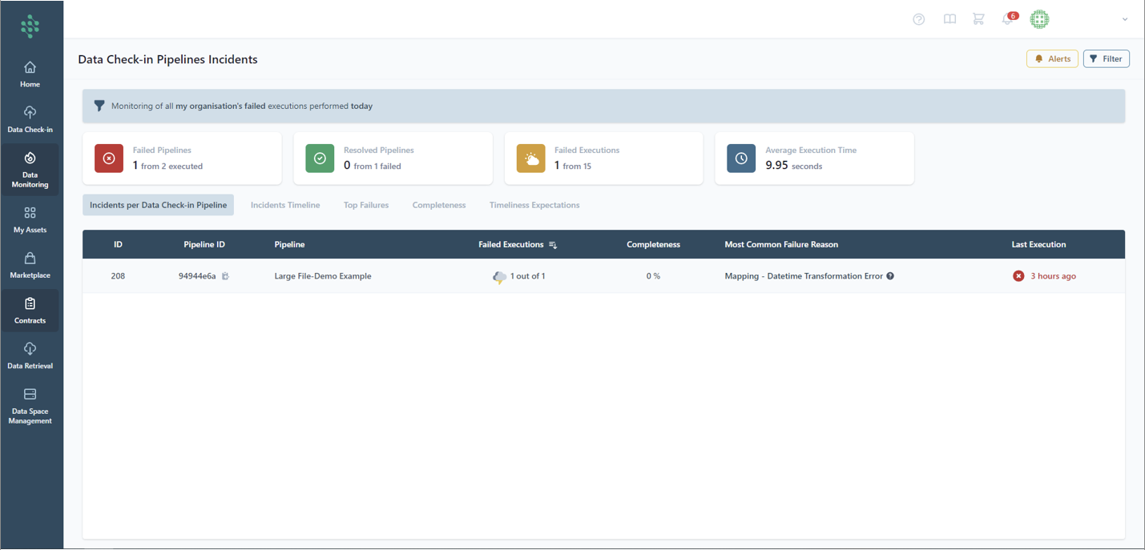
Task: Open Large File-Demo Example pipeline row
Action: point(323,276)
